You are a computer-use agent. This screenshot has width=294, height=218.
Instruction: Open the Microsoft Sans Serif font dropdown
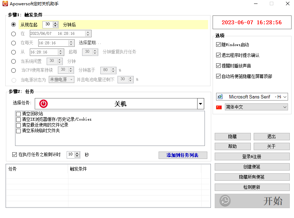tap(285, 97)
